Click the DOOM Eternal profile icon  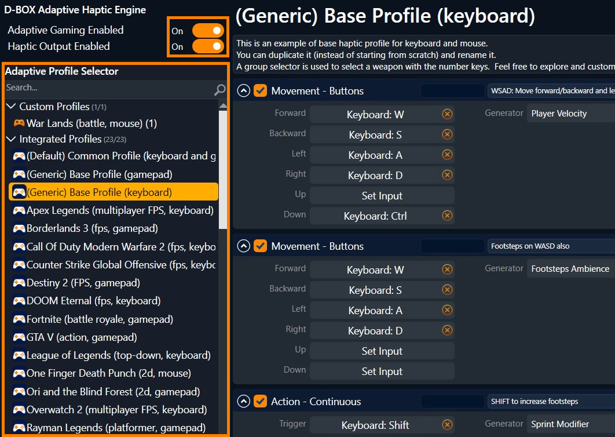click(19, 301)
